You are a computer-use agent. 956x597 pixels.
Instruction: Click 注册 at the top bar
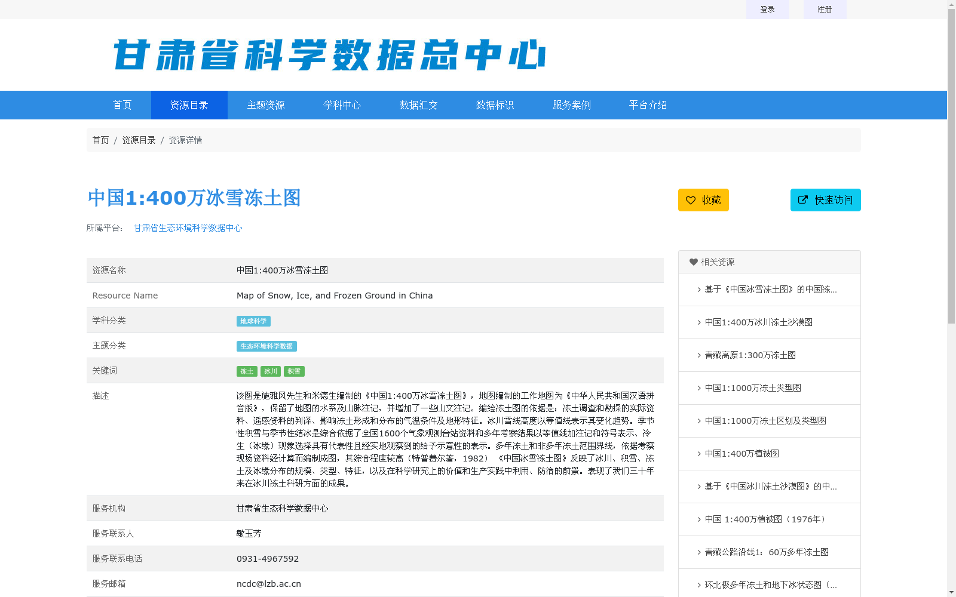click(825, 10)
